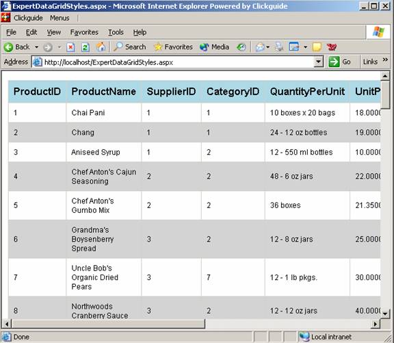The height and width of the screenshot is (343, 394).
Task: Click the Refresh page icon
Action: (86, 47)
